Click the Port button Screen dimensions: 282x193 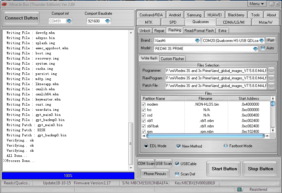pyautogui.click(x=270, y=40)
